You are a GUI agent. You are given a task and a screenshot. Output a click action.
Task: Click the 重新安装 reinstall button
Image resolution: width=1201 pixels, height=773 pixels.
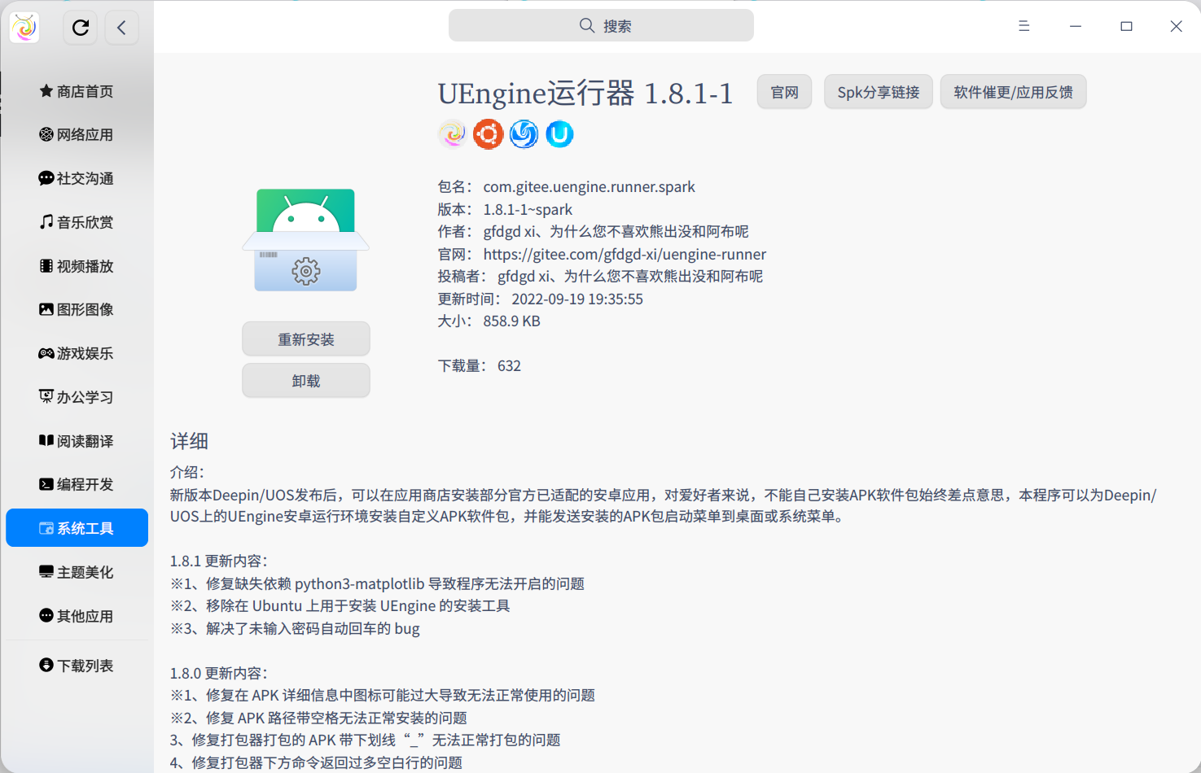[x=305, y=338]
